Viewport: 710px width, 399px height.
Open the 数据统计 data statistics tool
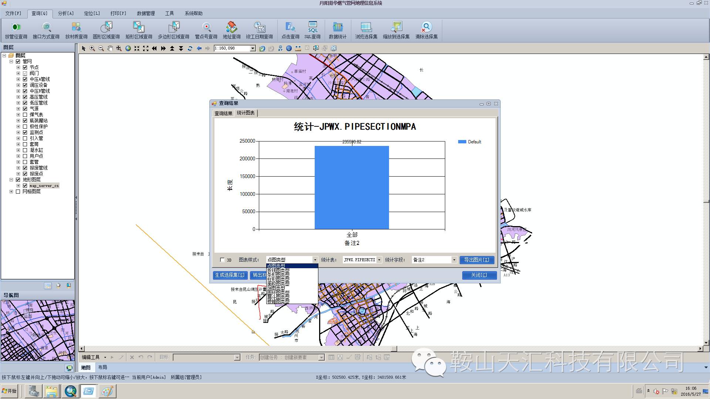[338, 30]
